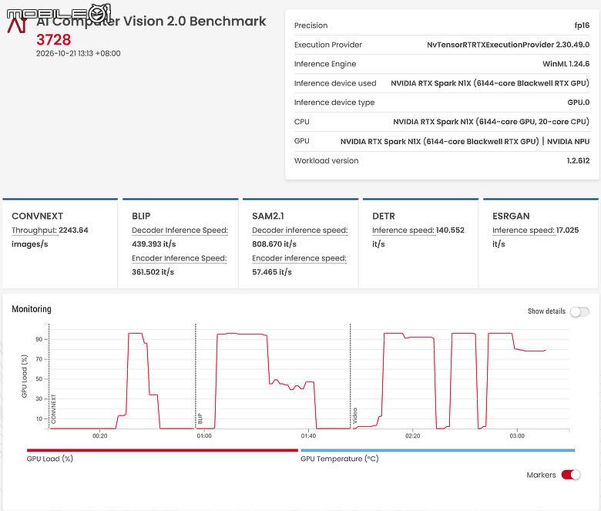Click the Inference device type label
The height and width of the screenshot is (511, 601).
point(334,103)
